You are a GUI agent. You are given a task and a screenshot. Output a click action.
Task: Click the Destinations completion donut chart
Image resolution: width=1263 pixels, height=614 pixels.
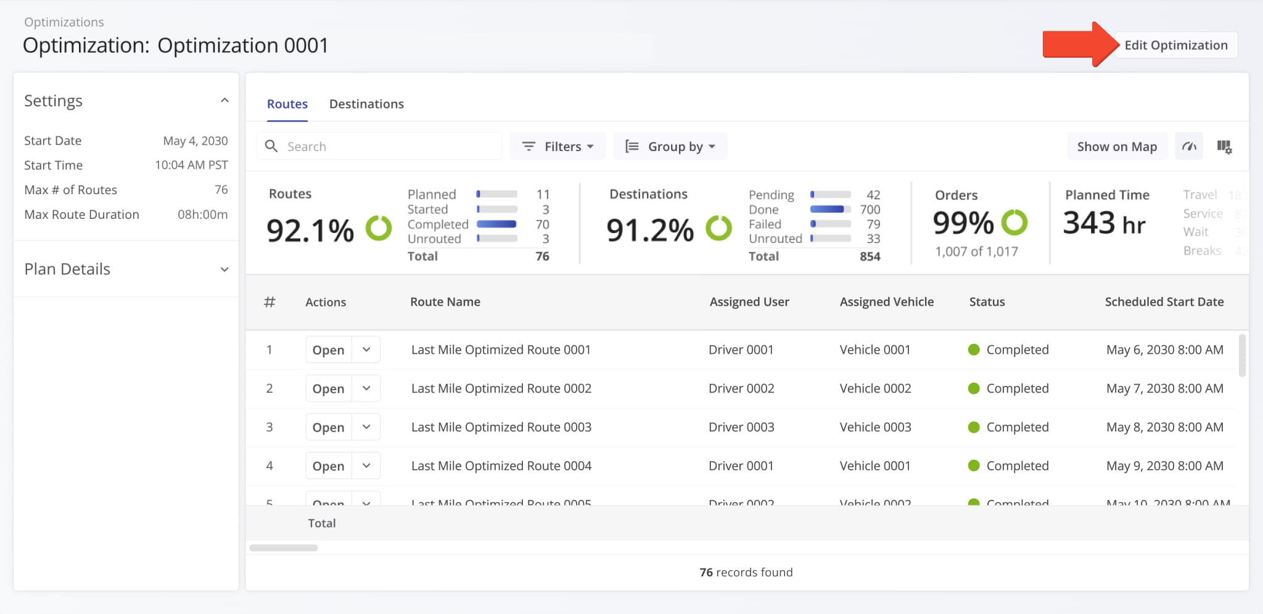(720, 229)
